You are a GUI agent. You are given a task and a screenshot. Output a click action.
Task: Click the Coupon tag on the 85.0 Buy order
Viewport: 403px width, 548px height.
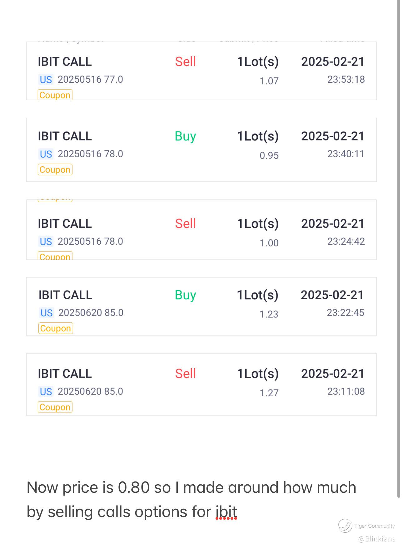[x=56, y=328]
